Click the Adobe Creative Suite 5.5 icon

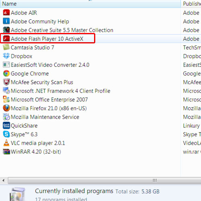6,30
